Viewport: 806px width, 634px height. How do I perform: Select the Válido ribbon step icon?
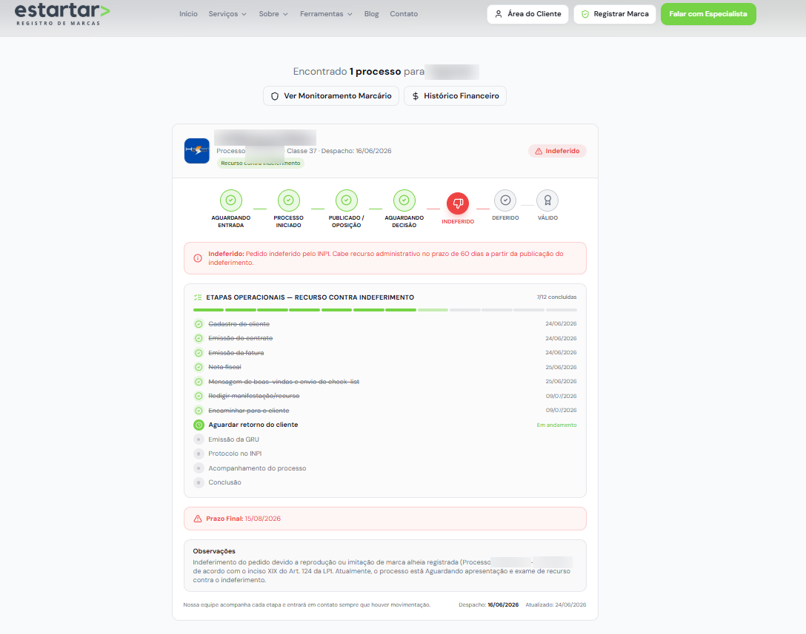pyautogui.click(x=547, y=200)
